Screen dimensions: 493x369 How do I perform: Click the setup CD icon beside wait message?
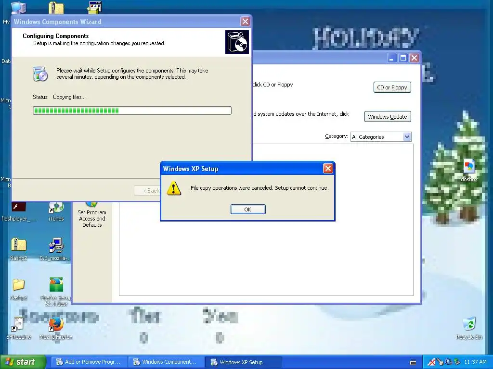click(x=40, y=74)
